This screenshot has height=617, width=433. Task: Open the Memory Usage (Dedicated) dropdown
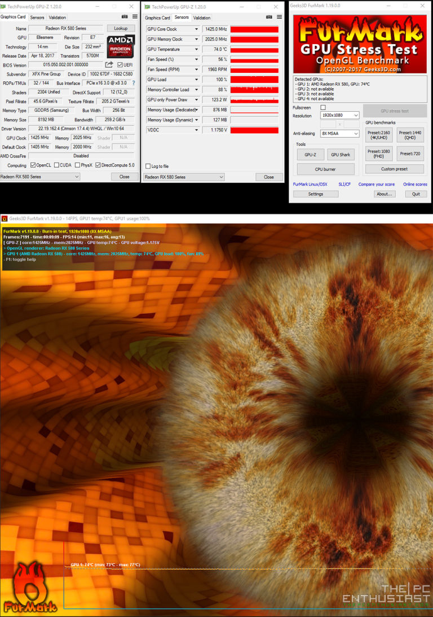click(196, 110)
